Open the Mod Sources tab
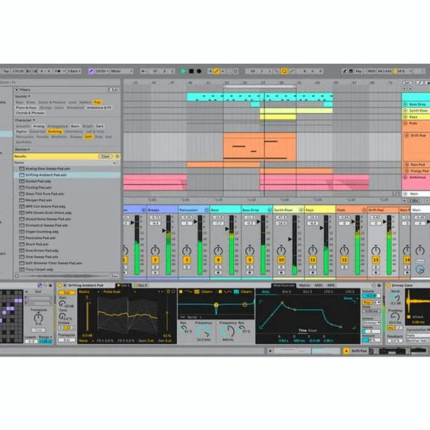This screenshot has width=430, height=430. coord(284,285)
